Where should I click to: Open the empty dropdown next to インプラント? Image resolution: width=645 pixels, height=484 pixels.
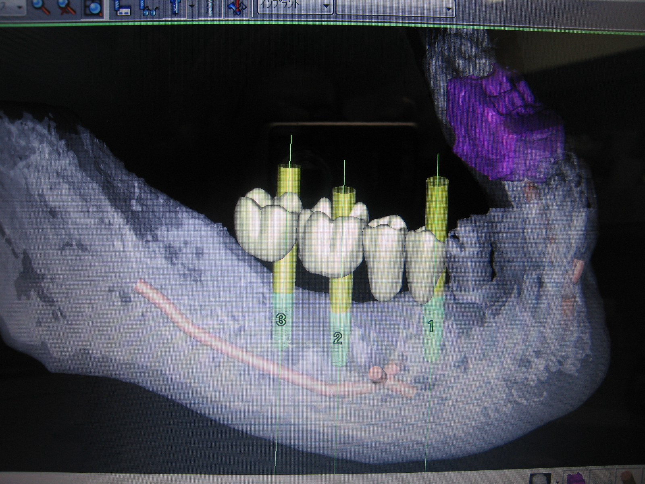coord(395,8)
